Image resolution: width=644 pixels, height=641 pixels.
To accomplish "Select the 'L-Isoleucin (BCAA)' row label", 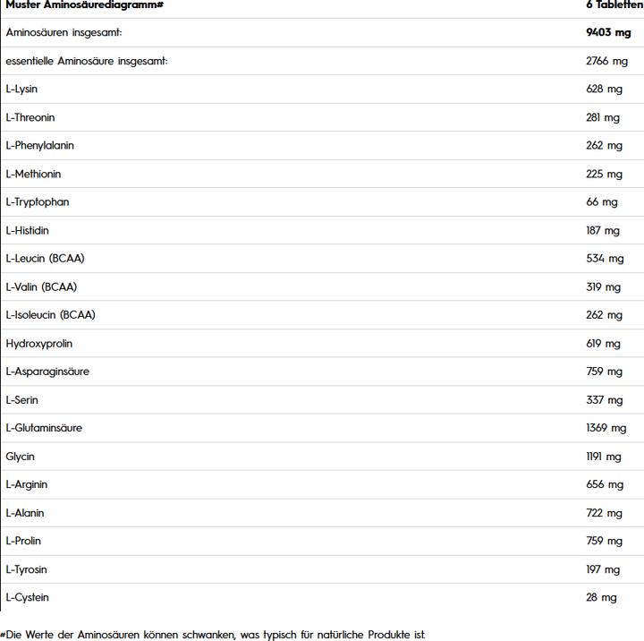I will [x=50, y=314].
